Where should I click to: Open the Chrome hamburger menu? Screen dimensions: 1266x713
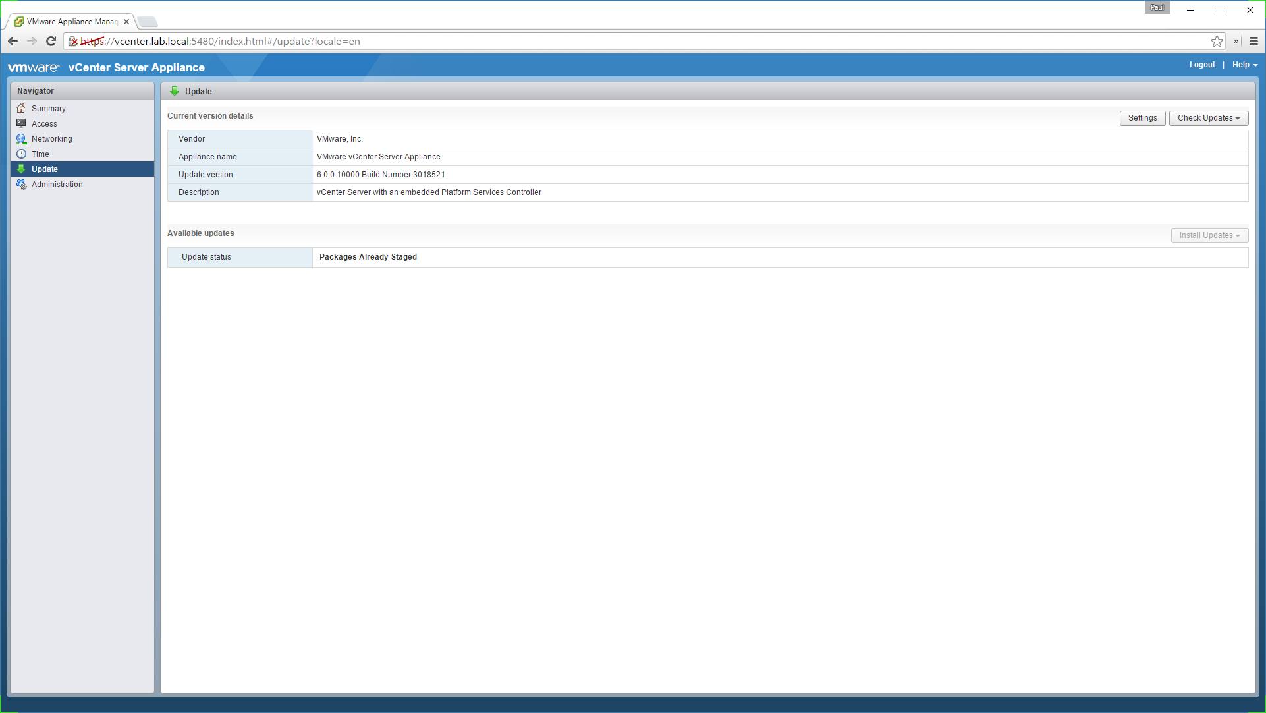click(x=1253, y=41)
